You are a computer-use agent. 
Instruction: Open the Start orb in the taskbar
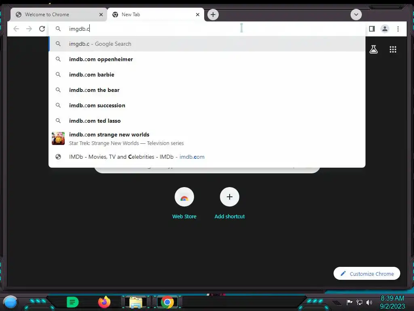[11, 302]
